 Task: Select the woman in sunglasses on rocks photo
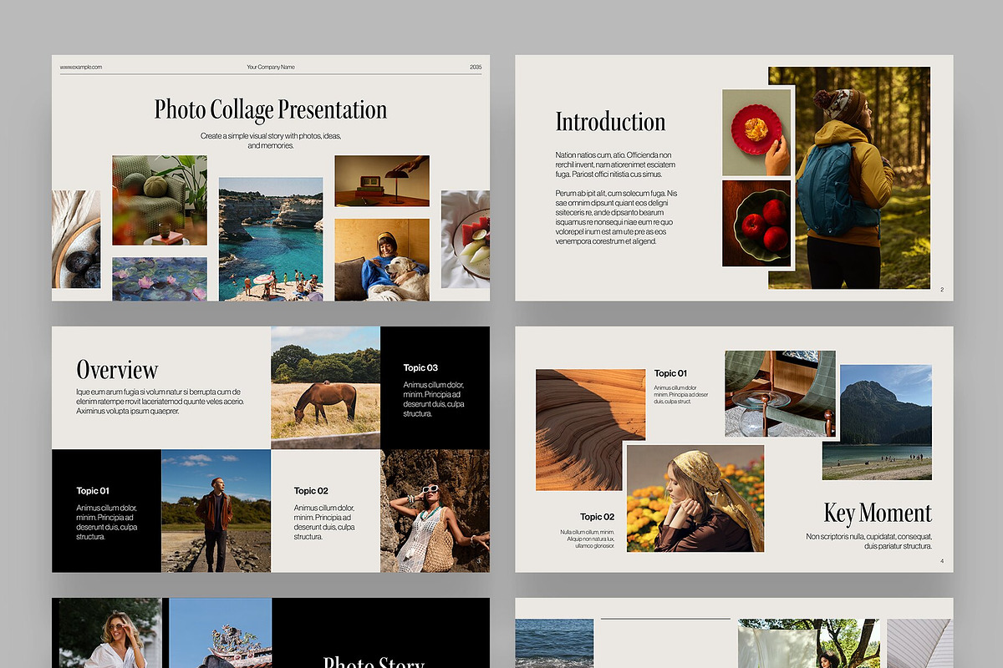click(435, 511)
